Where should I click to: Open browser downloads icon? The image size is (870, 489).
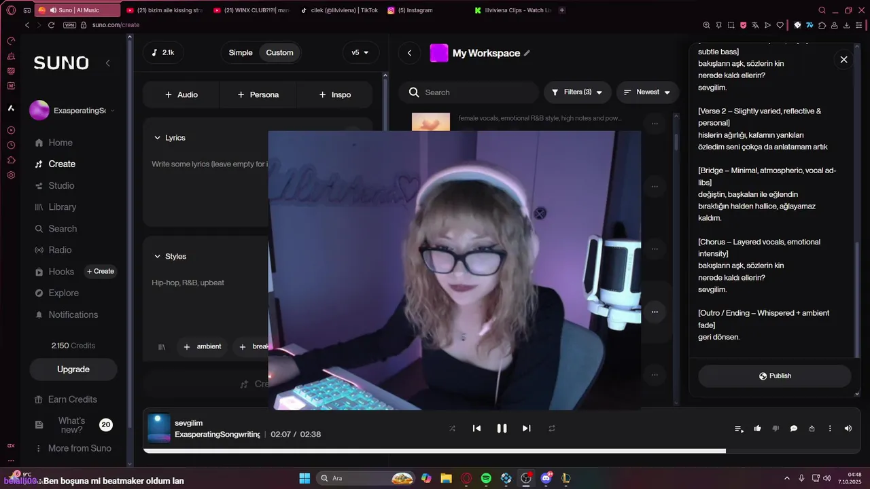[x=847, y=25]
